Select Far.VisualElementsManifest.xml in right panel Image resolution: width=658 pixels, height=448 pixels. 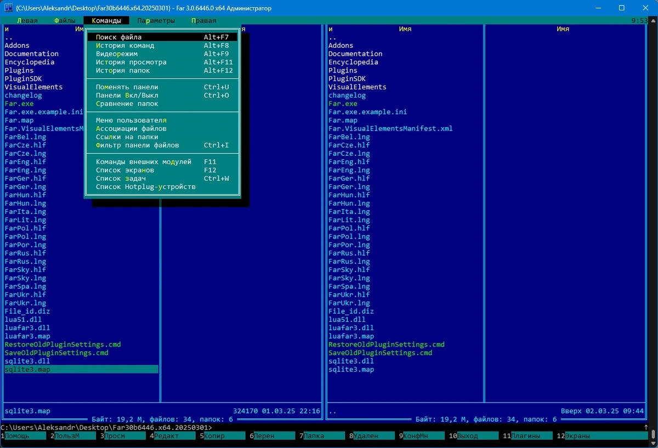click(390, 128)
